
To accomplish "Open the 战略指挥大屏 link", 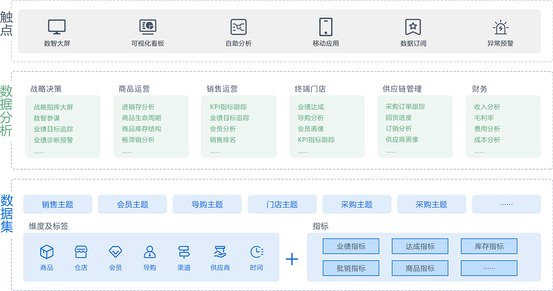I will (x=53, y=107).
